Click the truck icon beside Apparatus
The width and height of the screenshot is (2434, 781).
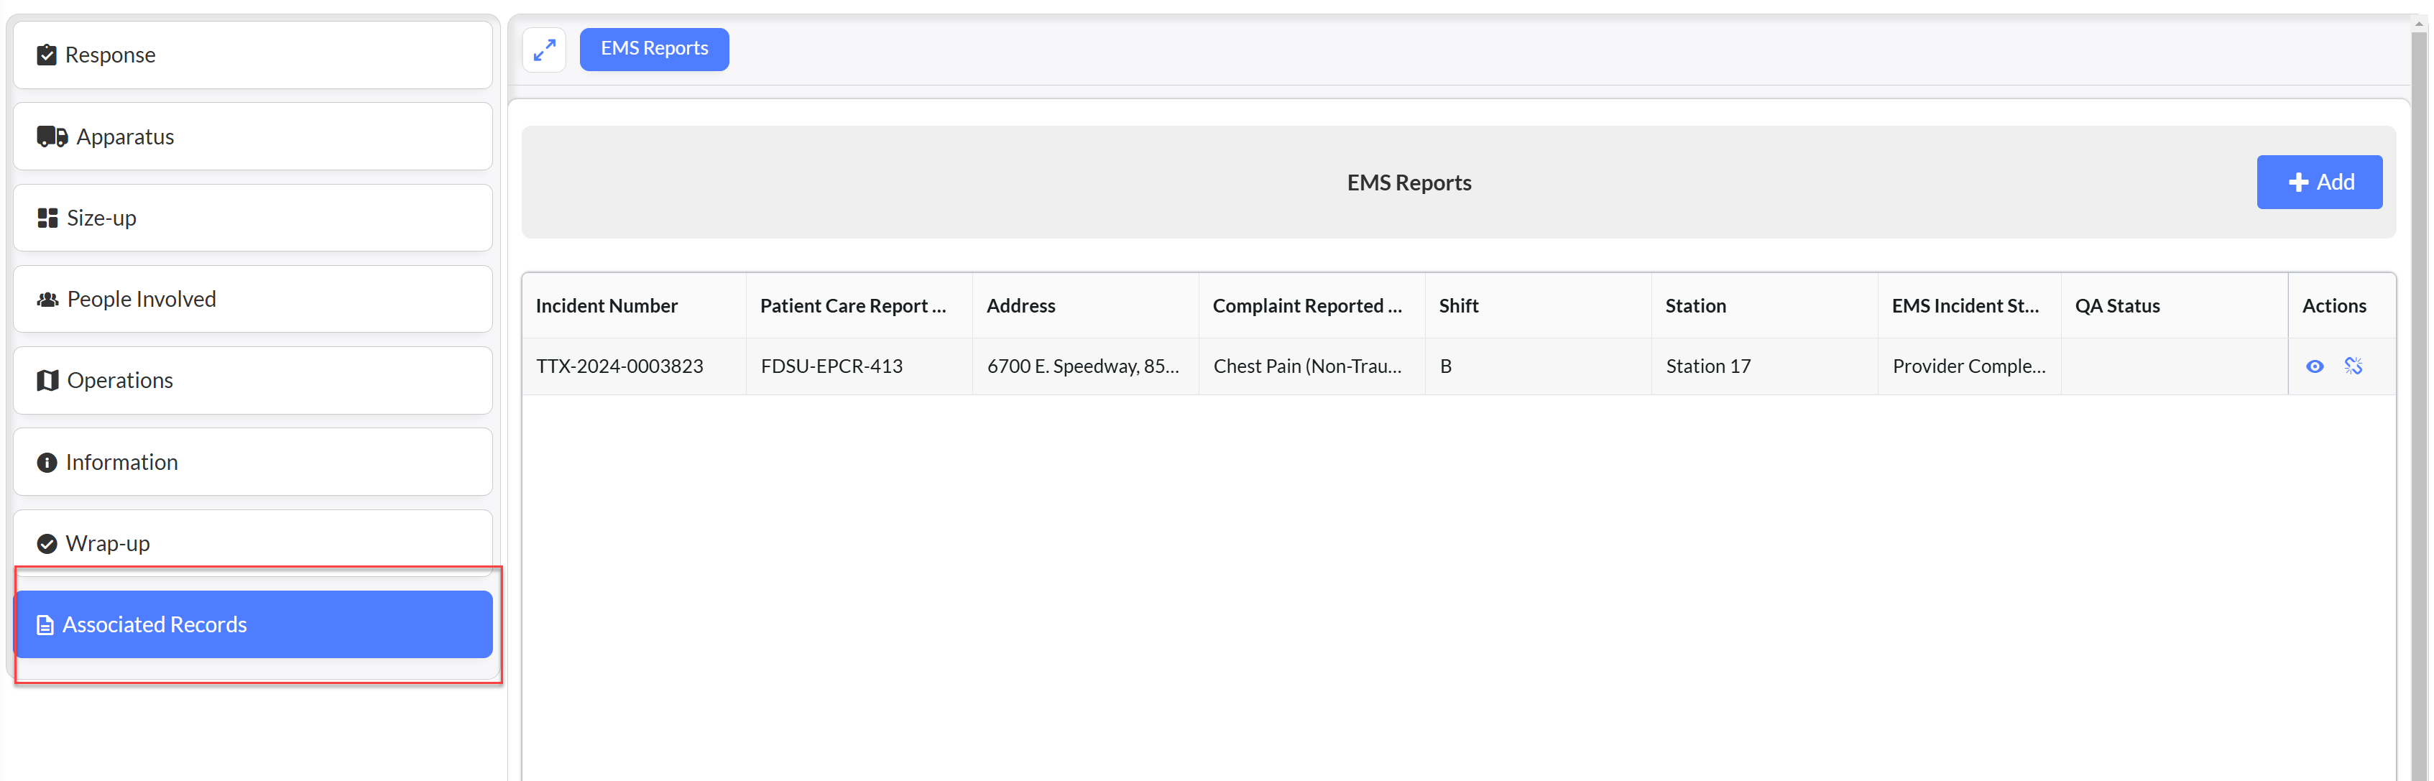pyautogui.click(x=52, y=137)
